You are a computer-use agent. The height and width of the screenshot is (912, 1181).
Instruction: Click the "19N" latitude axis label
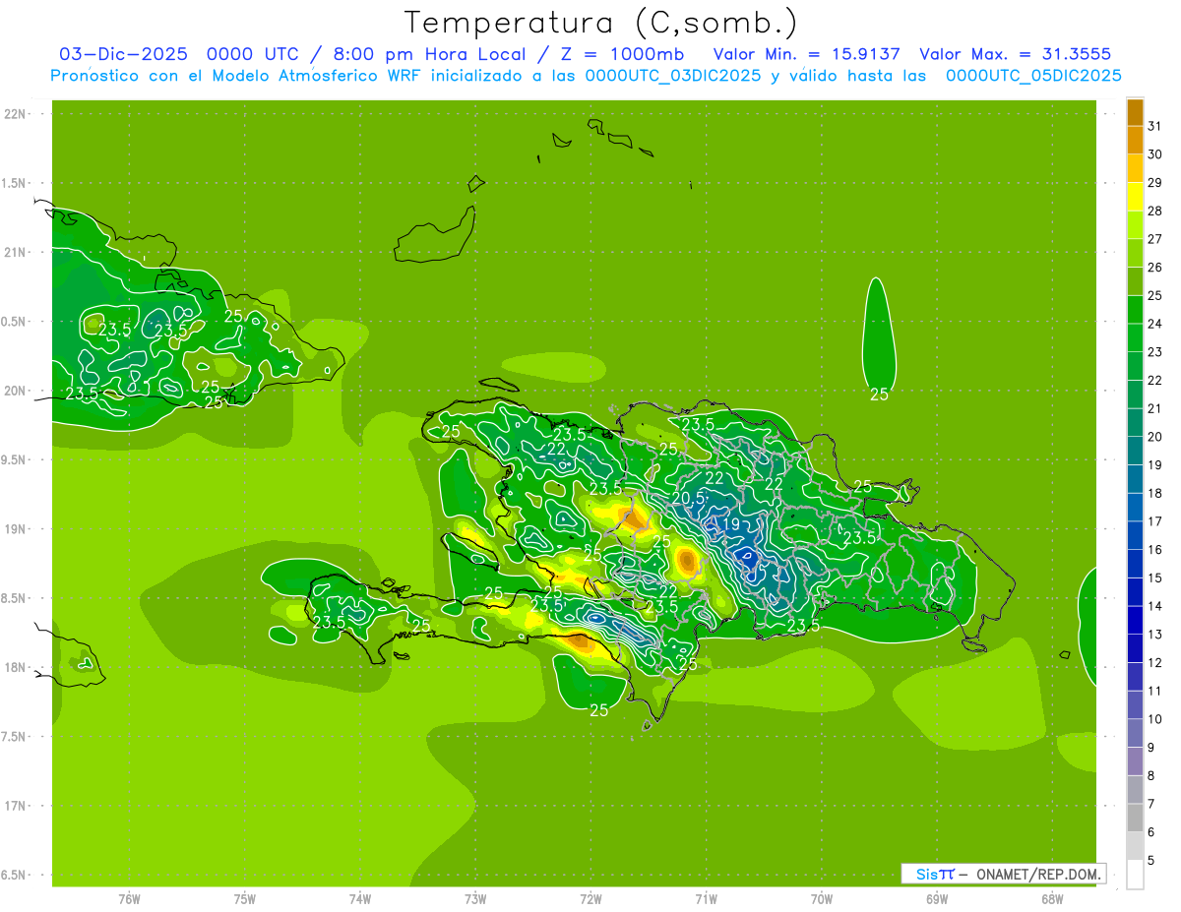click(x=15, y=529)
